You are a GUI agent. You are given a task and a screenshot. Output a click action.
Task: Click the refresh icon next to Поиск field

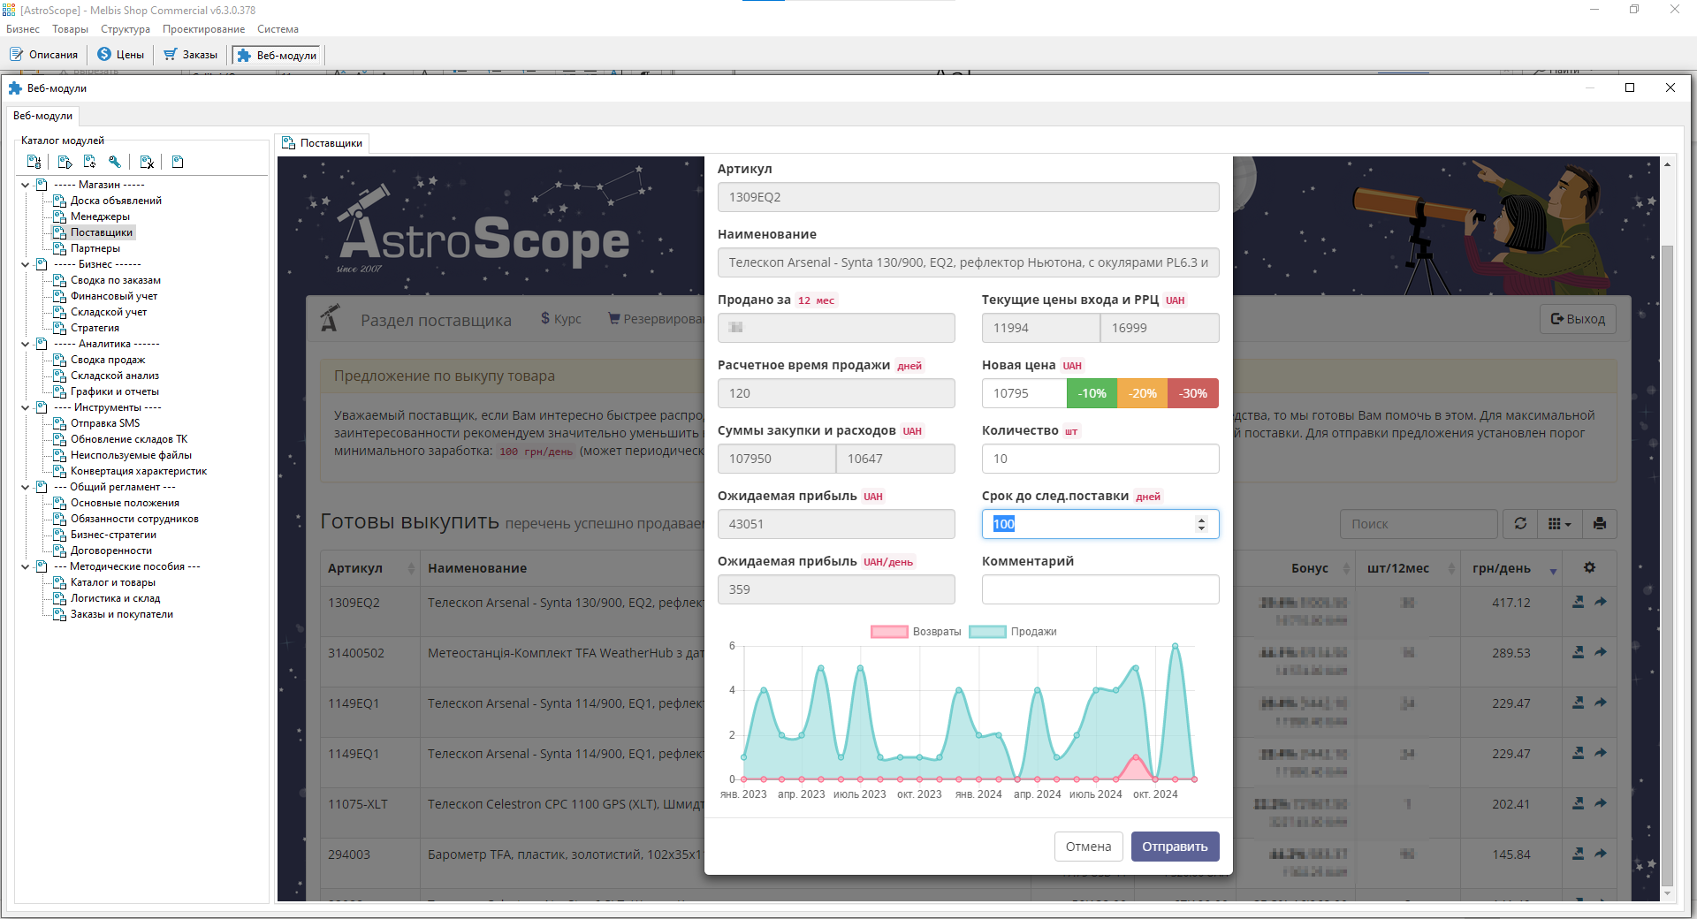[x=1520, y=524]
